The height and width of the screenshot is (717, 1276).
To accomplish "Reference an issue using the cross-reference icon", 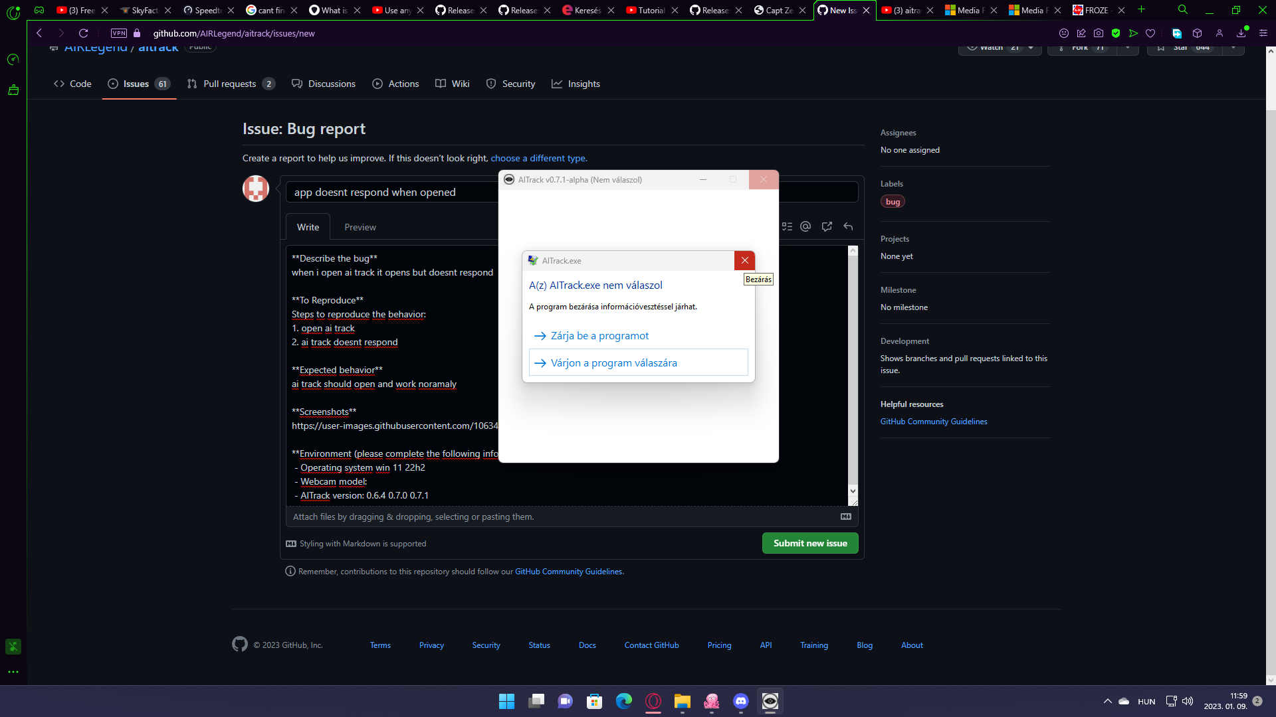I will (x=827, y=226).
